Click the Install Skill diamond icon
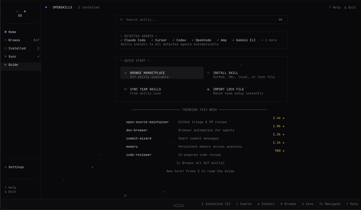Viewport: 361px width, 210px height. pos(208,72)
